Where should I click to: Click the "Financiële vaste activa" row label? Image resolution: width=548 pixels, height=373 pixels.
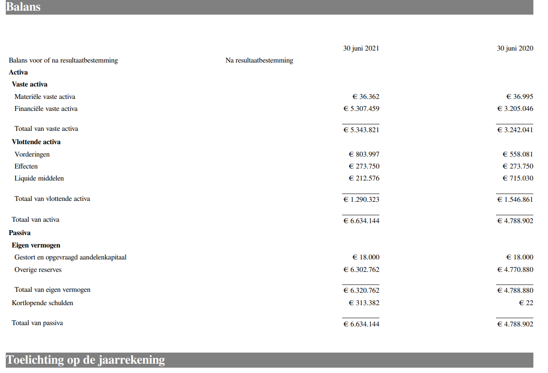point(46,109)
